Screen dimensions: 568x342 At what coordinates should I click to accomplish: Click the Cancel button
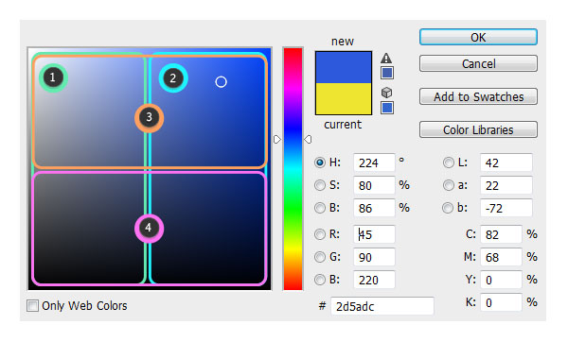click(478, 63)
